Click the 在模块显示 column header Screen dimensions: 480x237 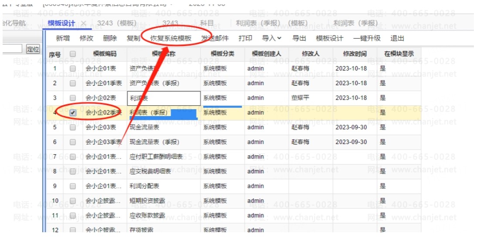coord(399,54)
